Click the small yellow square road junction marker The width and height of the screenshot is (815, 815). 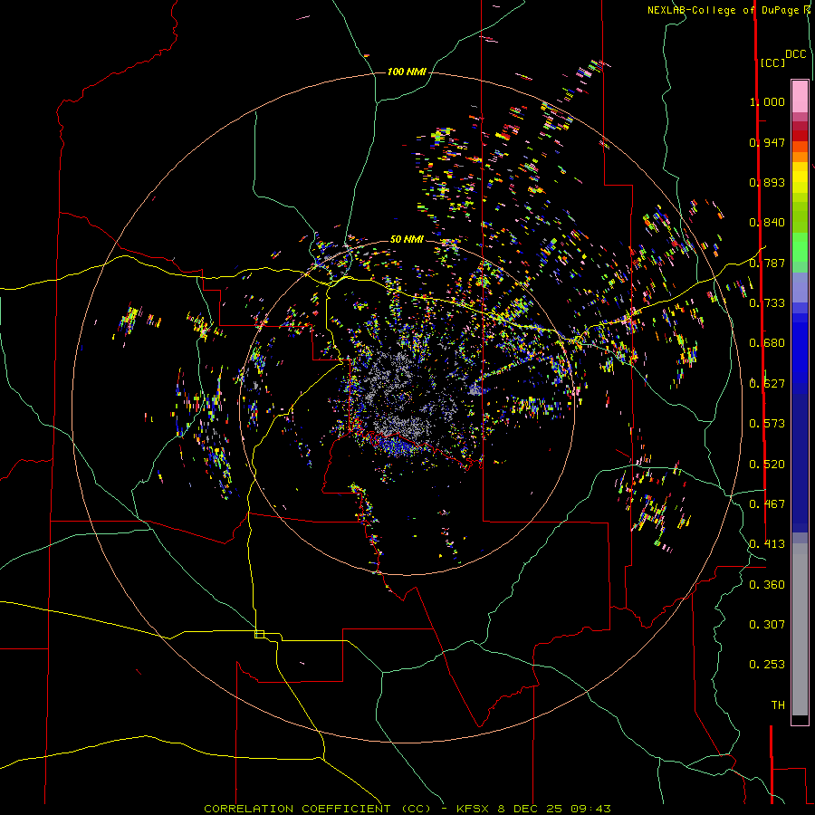259,634
